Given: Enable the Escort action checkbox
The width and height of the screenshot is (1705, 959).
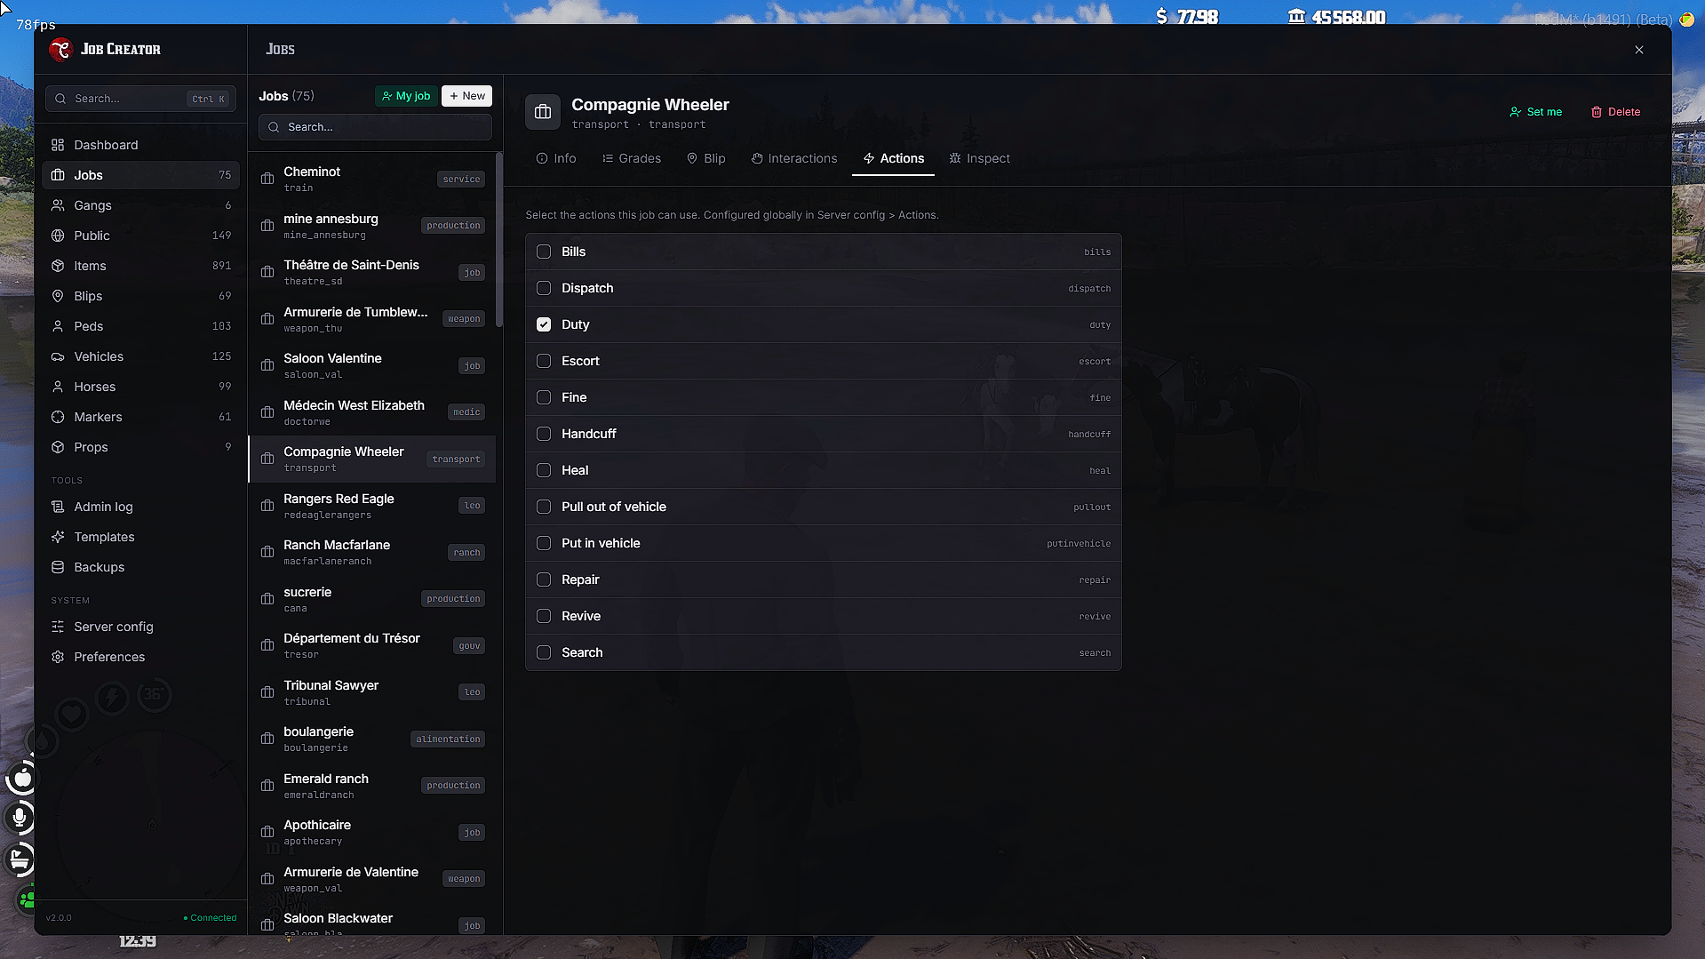Looking at the screenshot, I should pyautogui.click(x=544, y=361).
